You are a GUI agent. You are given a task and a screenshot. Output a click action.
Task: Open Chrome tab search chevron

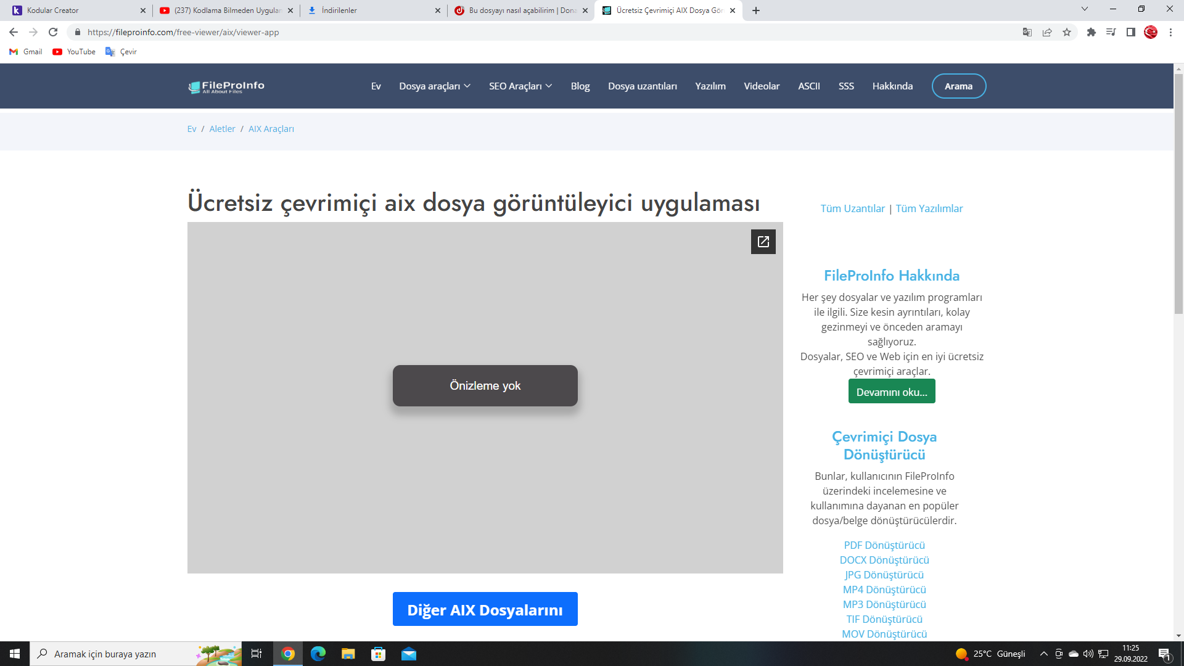point(1084,9)
